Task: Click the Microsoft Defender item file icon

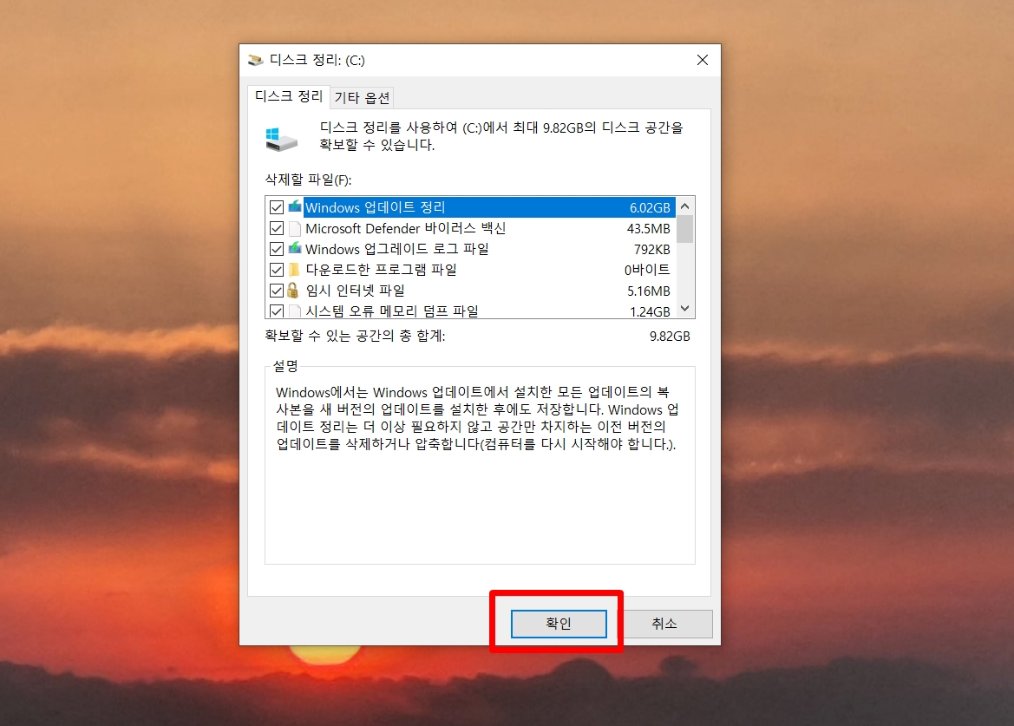Action: click(x=295, y=228)
